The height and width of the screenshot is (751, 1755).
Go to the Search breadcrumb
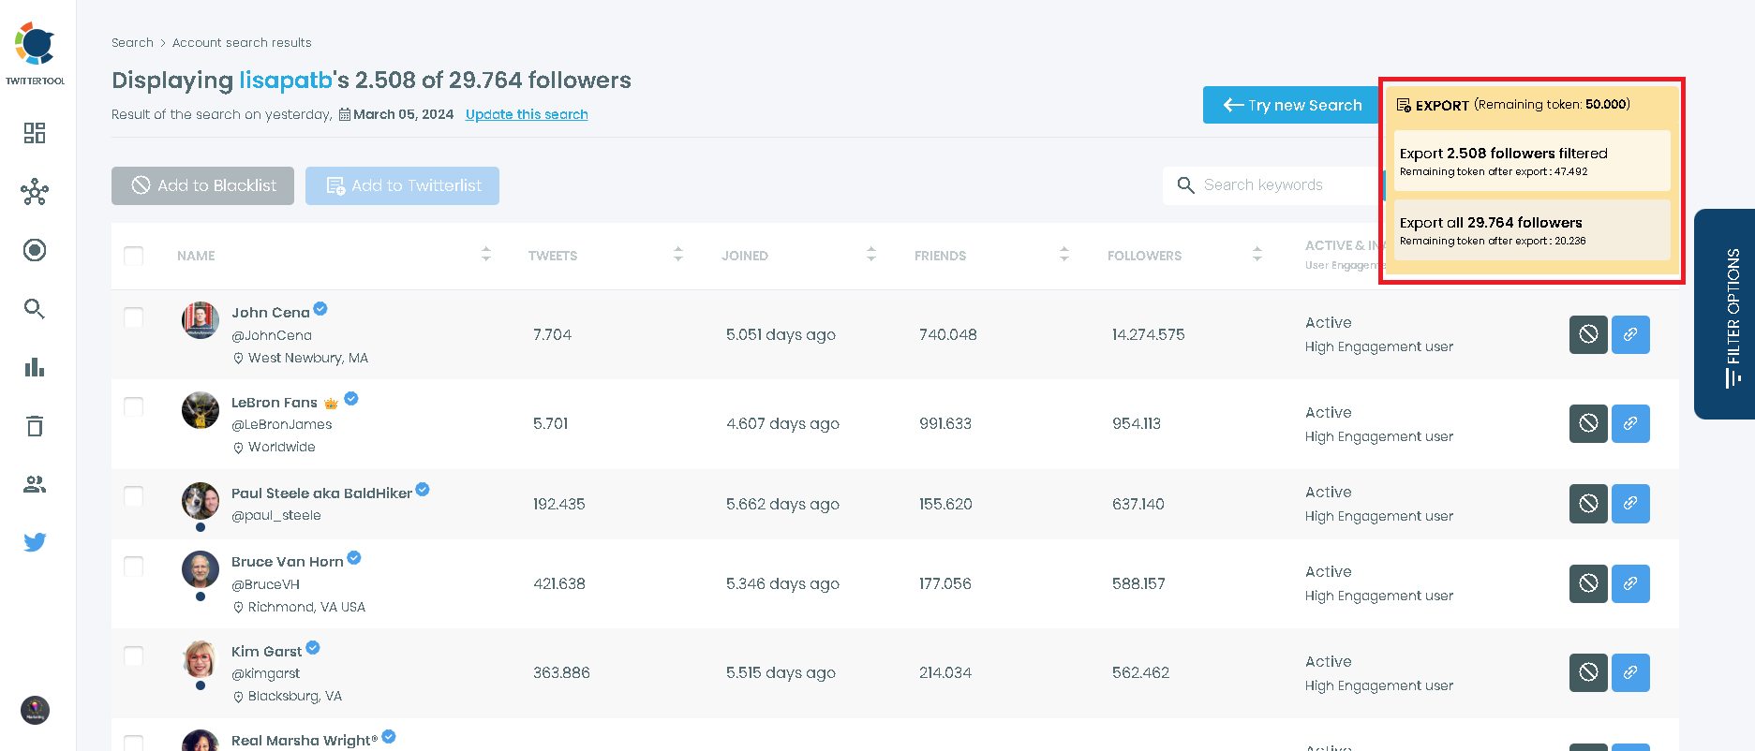pyautogui.click(x=132, y=43)
